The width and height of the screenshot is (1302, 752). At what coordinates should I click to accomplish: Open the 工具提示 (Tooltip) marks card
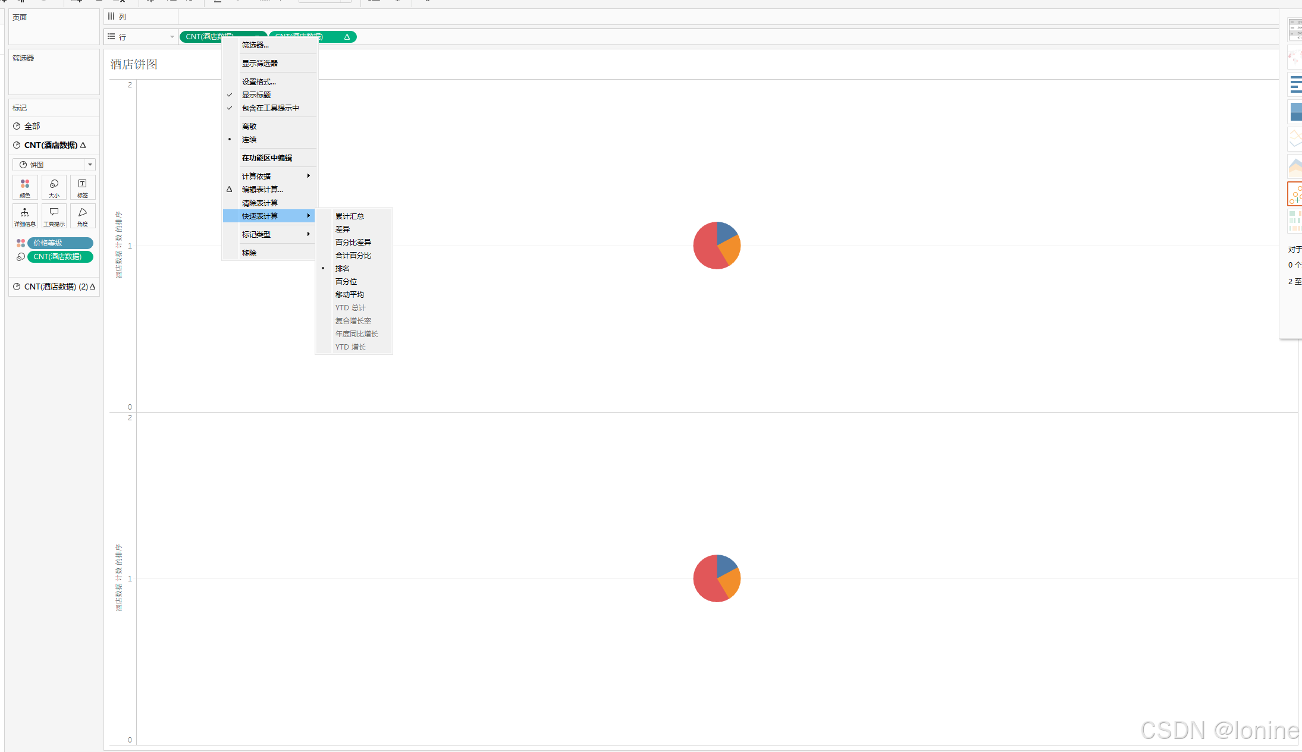pos(54,216)
